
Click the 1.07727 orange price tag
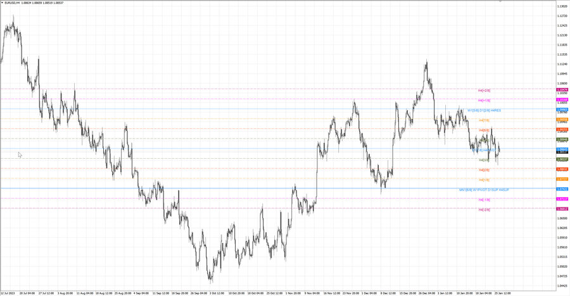(x=562, y=179)
